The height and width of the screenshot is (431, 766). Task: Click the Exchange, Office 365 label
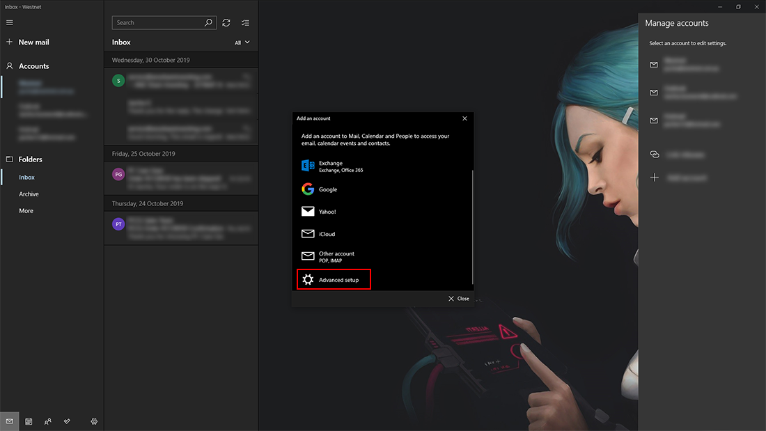pos(341,171)
